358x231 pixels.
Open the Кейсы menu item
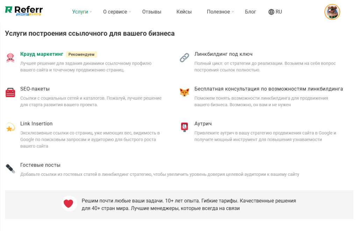[x=184, y=12]
